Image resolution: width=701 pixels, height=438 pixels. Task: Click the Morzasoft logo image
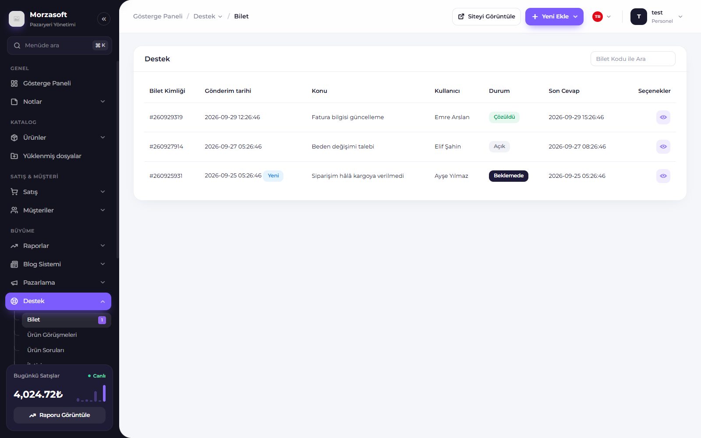click(x=17, y=19)
